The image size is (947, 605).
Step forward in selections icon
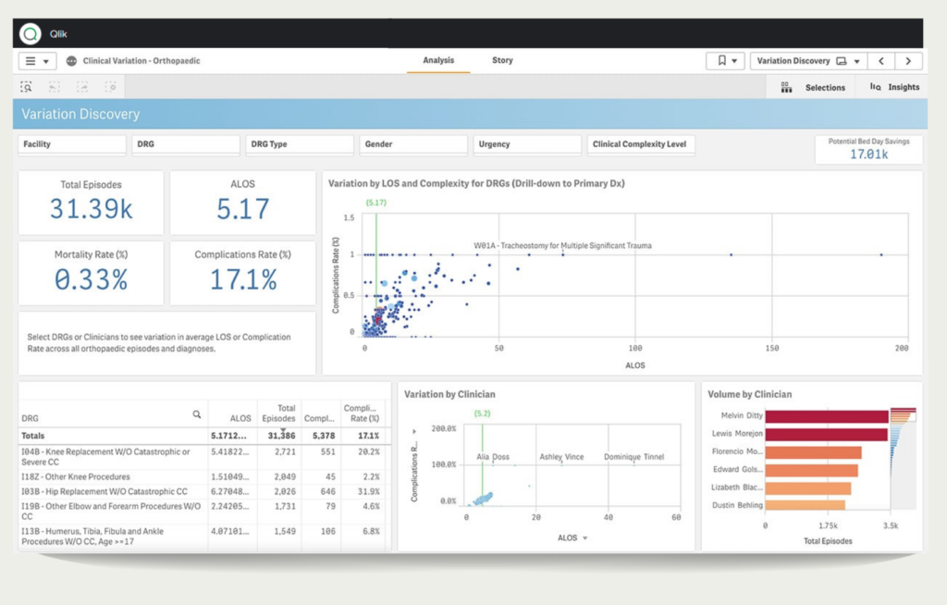[x=82, y=87]
